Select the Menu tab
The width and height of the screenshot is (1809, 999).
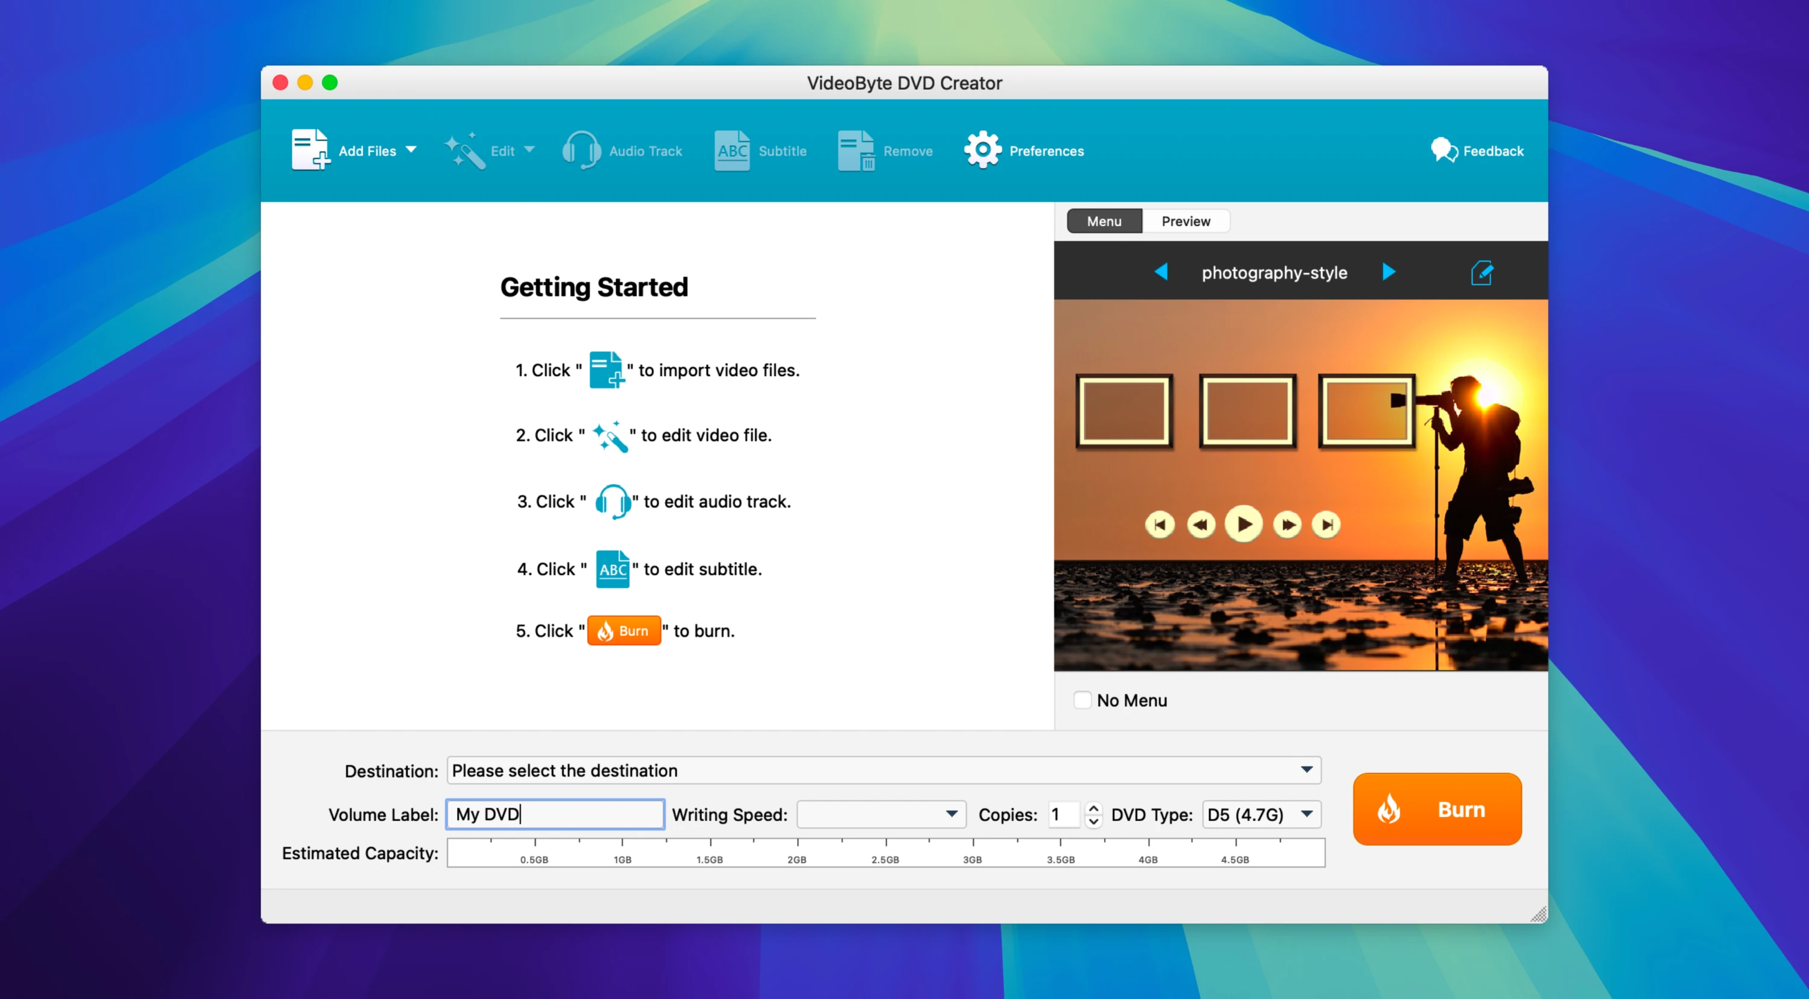[x=1104, y=221]
